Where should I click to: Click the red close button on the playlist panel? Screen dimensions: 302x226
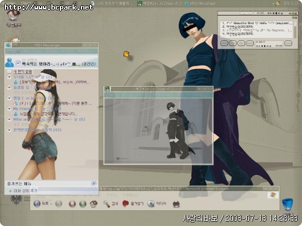(x=296, y=17)
